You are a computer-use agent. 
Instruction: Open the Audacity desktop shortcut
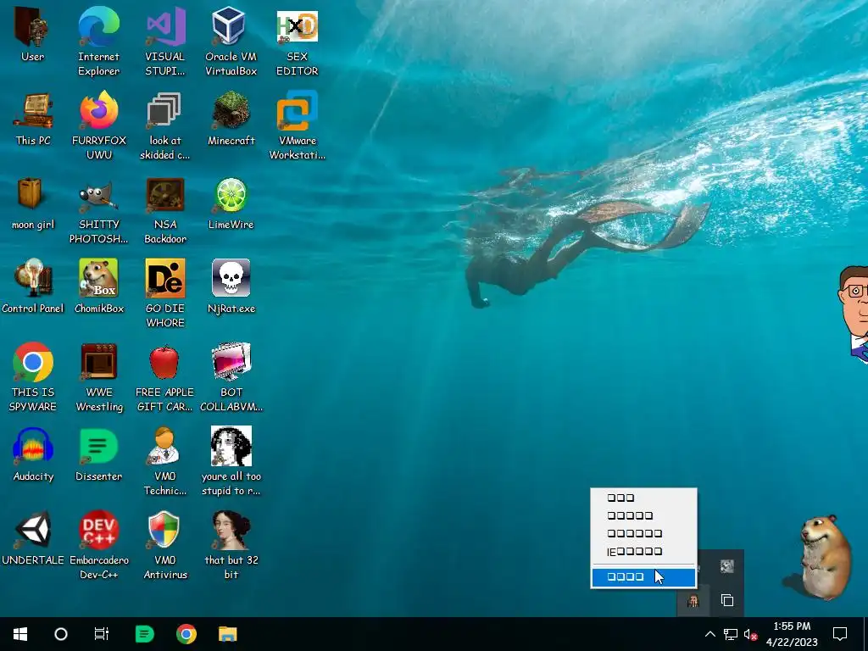33,454
